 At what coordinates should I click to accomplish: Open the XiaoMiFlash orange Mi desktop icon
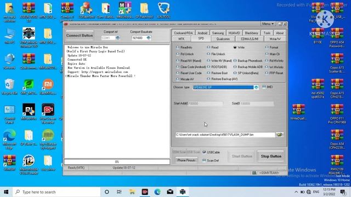48,87
